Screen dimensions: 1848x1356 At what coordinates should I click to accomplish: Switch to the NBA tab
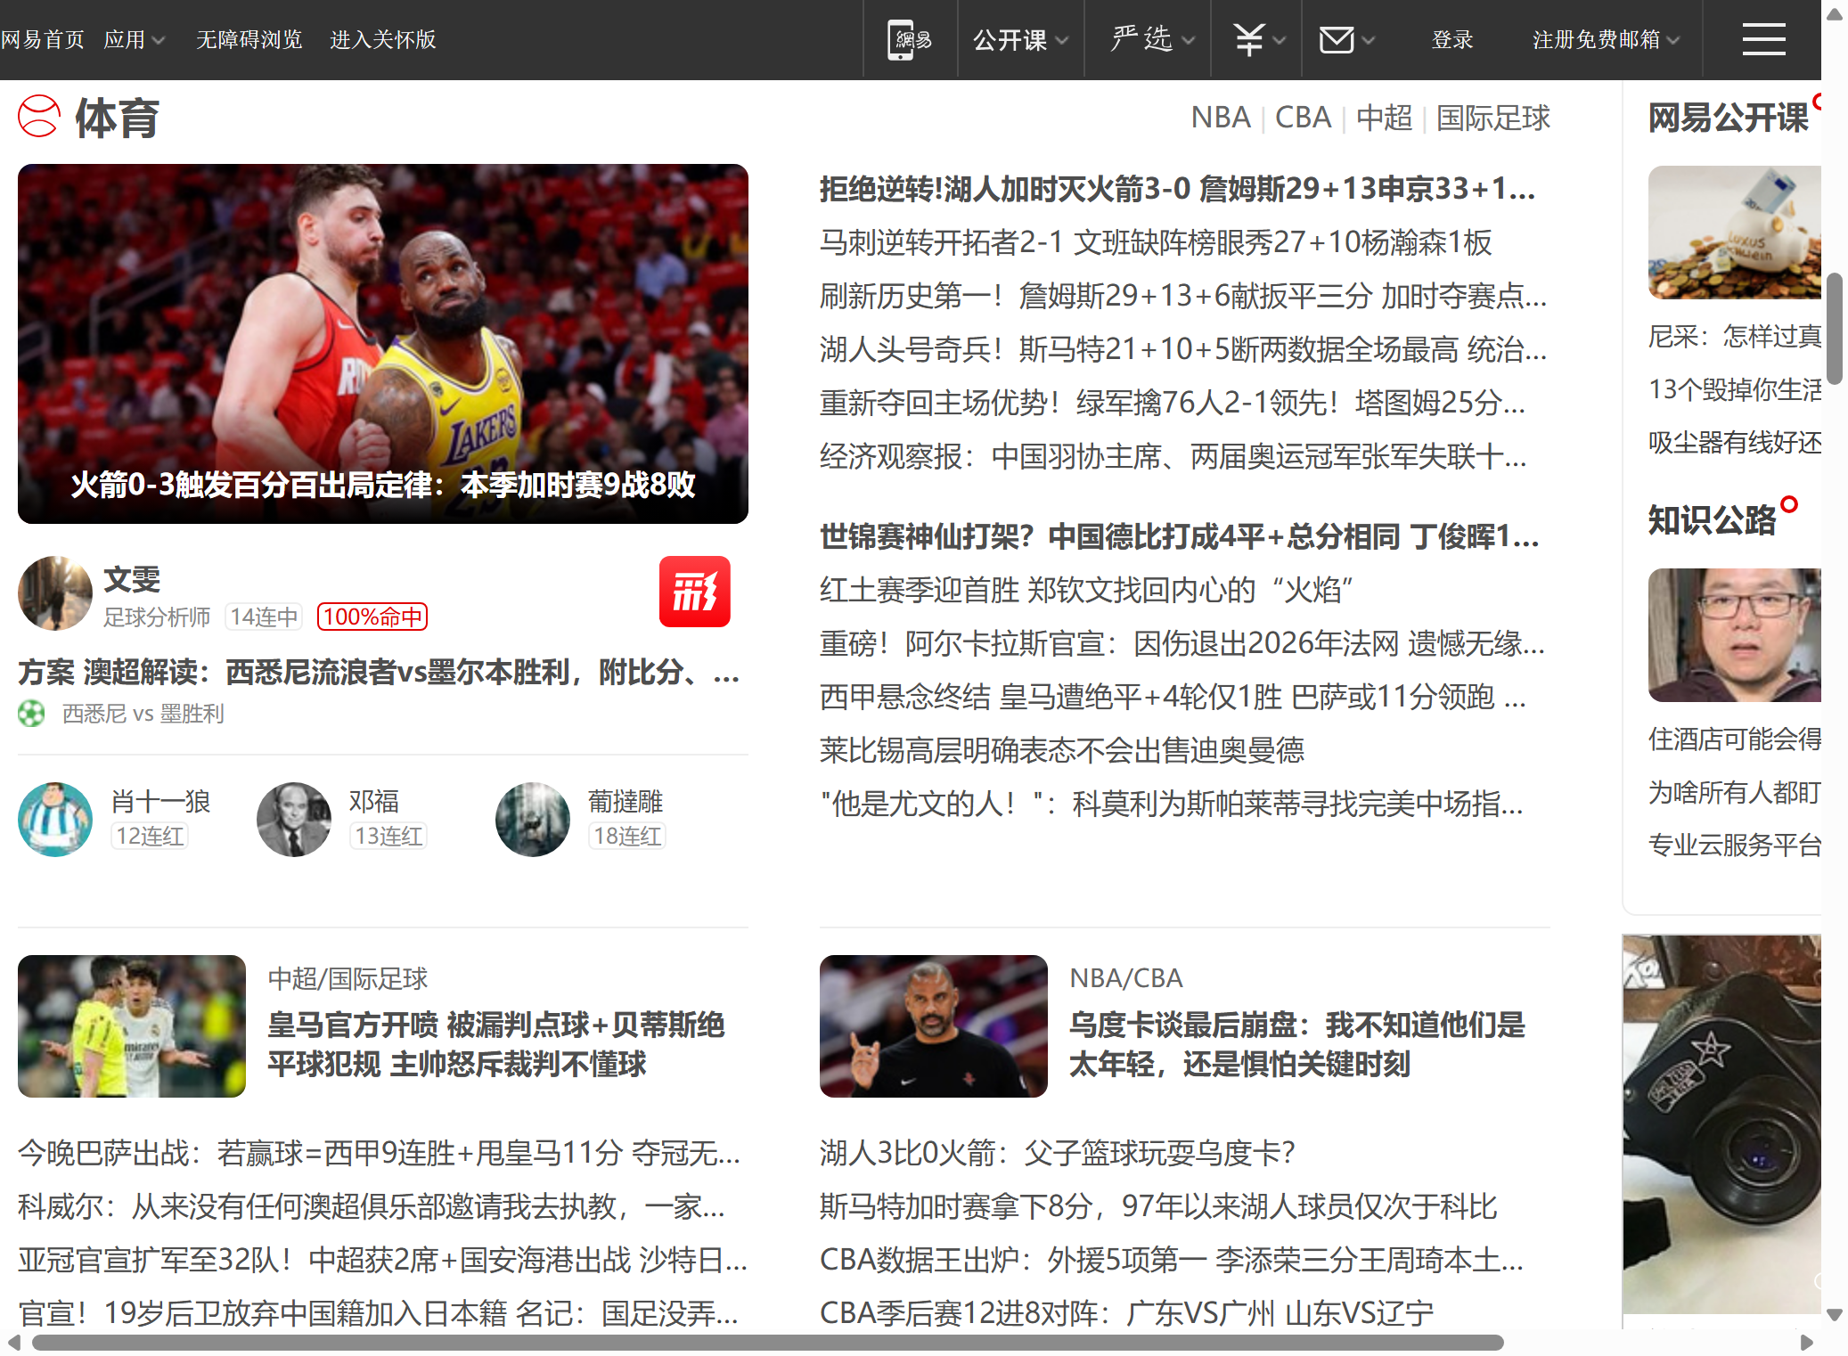coord(1221,118)
